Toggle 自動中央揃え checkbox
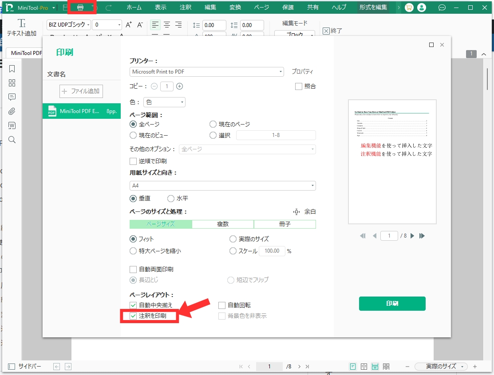 [x=133, y=305]
